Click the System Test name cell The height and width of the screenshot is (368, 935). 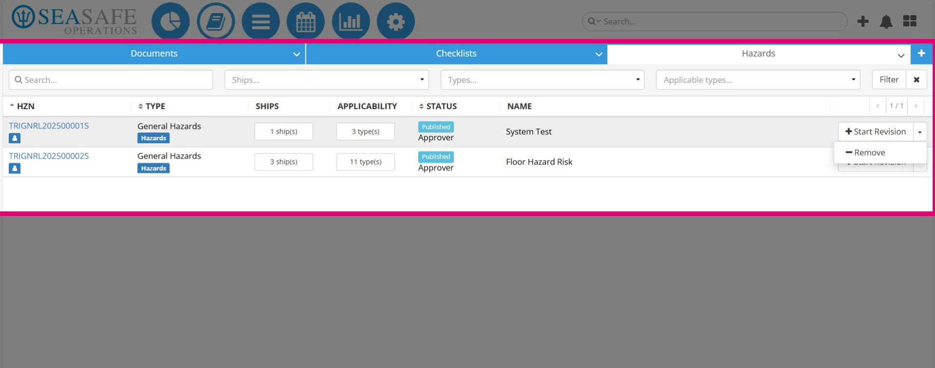pos(529,132)
